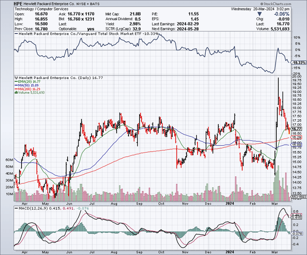Click the Technology / Computer Services sector label
Image resolution: width=307 pixels, height=255 pixels.
click(x=42, y=9)
